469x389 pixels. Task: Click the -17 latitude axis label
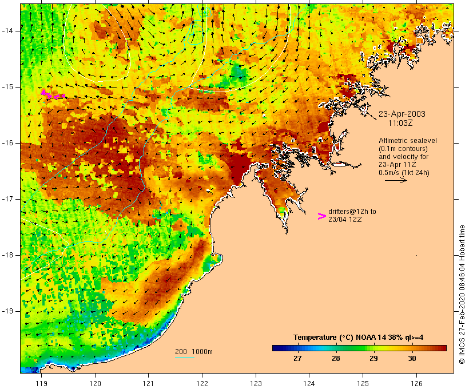pyautogui.click(x=7, y=199)
